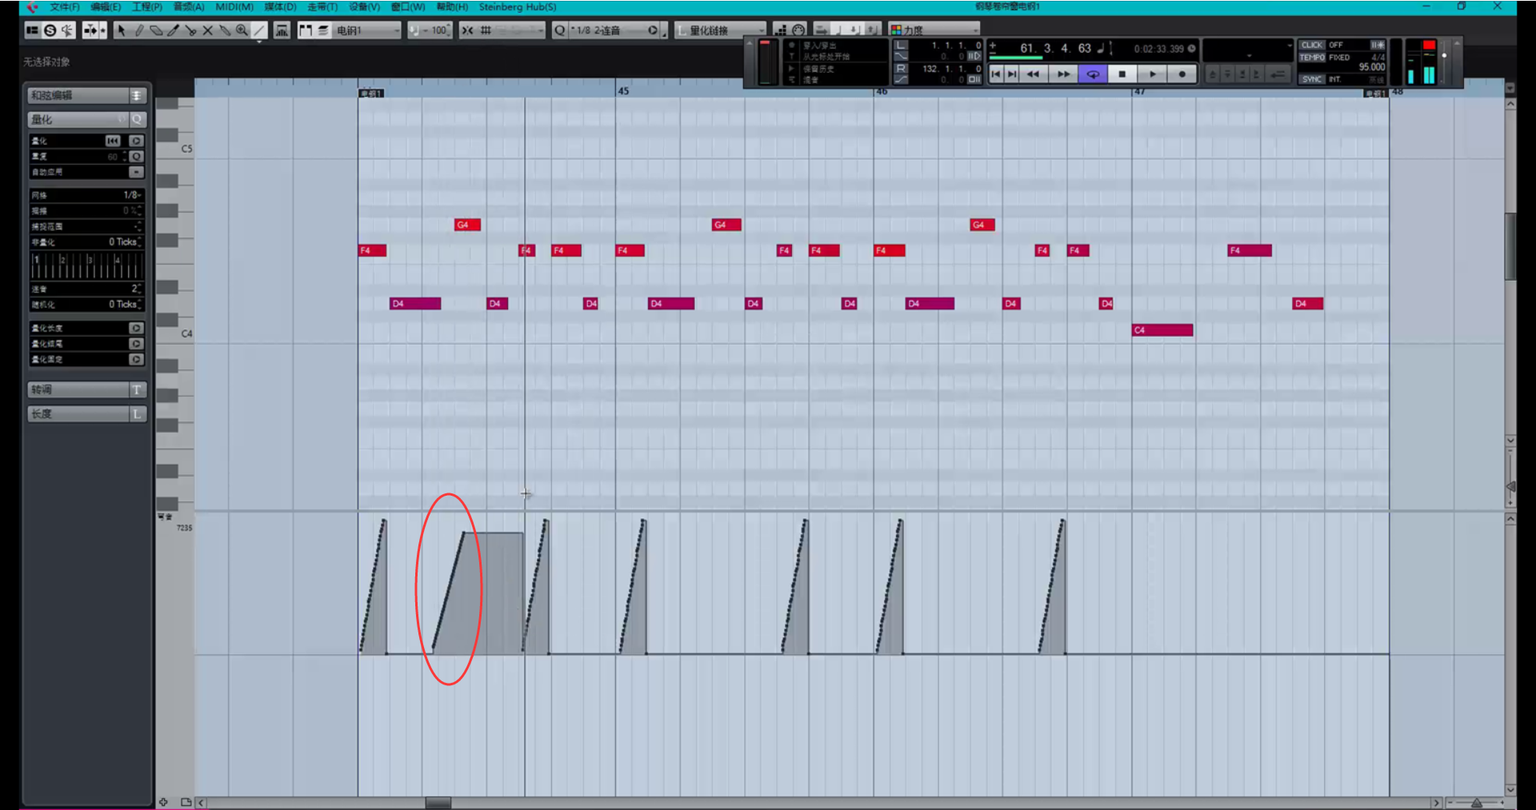Toggle Acoustic Feedback speaker button
The height and width of the screenshot is (810, 1536).
(x=66, y=30)
